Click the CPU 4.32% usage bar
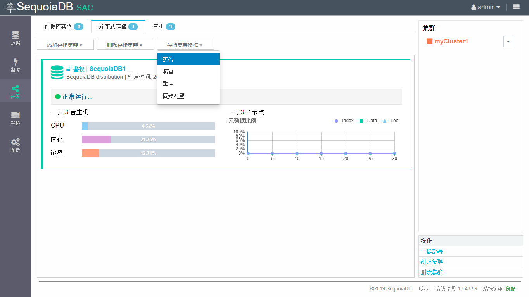Screen dimensions: 529x297 pyautogui.click(x=148, y=126)
